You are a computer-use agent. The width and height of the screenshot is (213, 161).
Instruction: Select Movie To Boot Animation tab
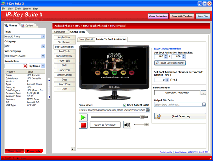111,39
